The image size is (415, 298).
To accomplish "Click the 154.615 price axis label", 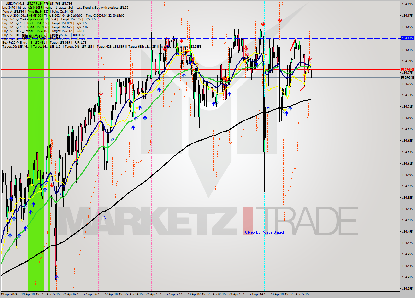I will click(x=407, y=163).
